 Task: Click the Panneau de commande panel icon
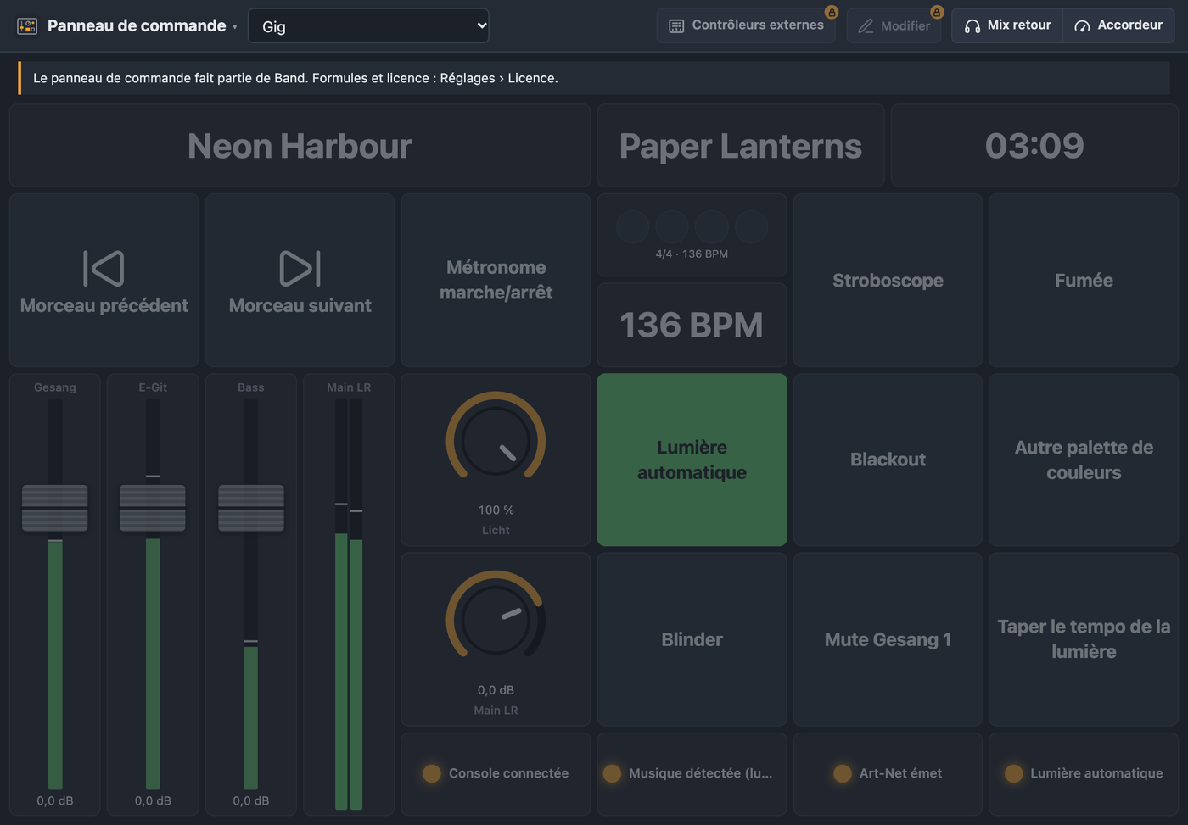tap(27, 26)
